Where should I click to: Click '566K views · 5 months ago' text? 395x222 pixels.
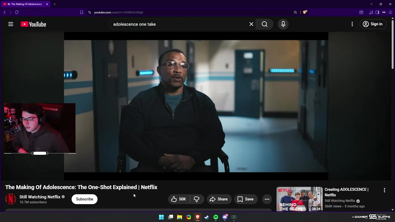pyautogui.click(x=344, y=206)
